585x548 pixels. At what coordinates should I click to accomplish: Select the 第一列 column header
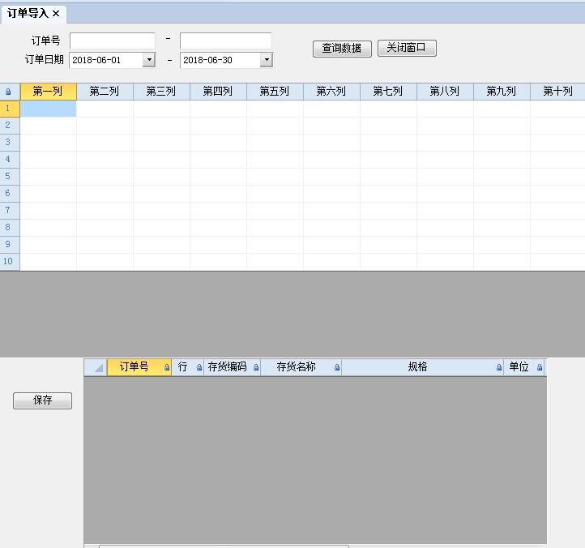48,92
